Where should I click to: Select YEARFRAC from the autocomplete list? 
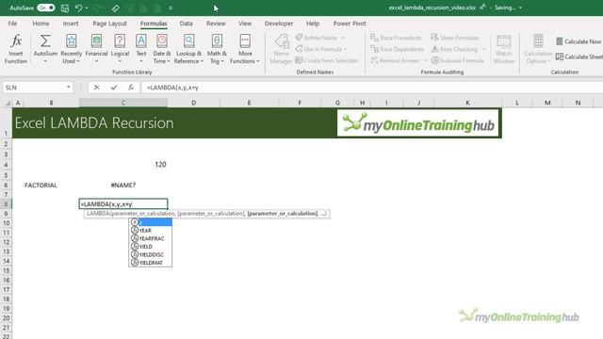coord(151,238)
